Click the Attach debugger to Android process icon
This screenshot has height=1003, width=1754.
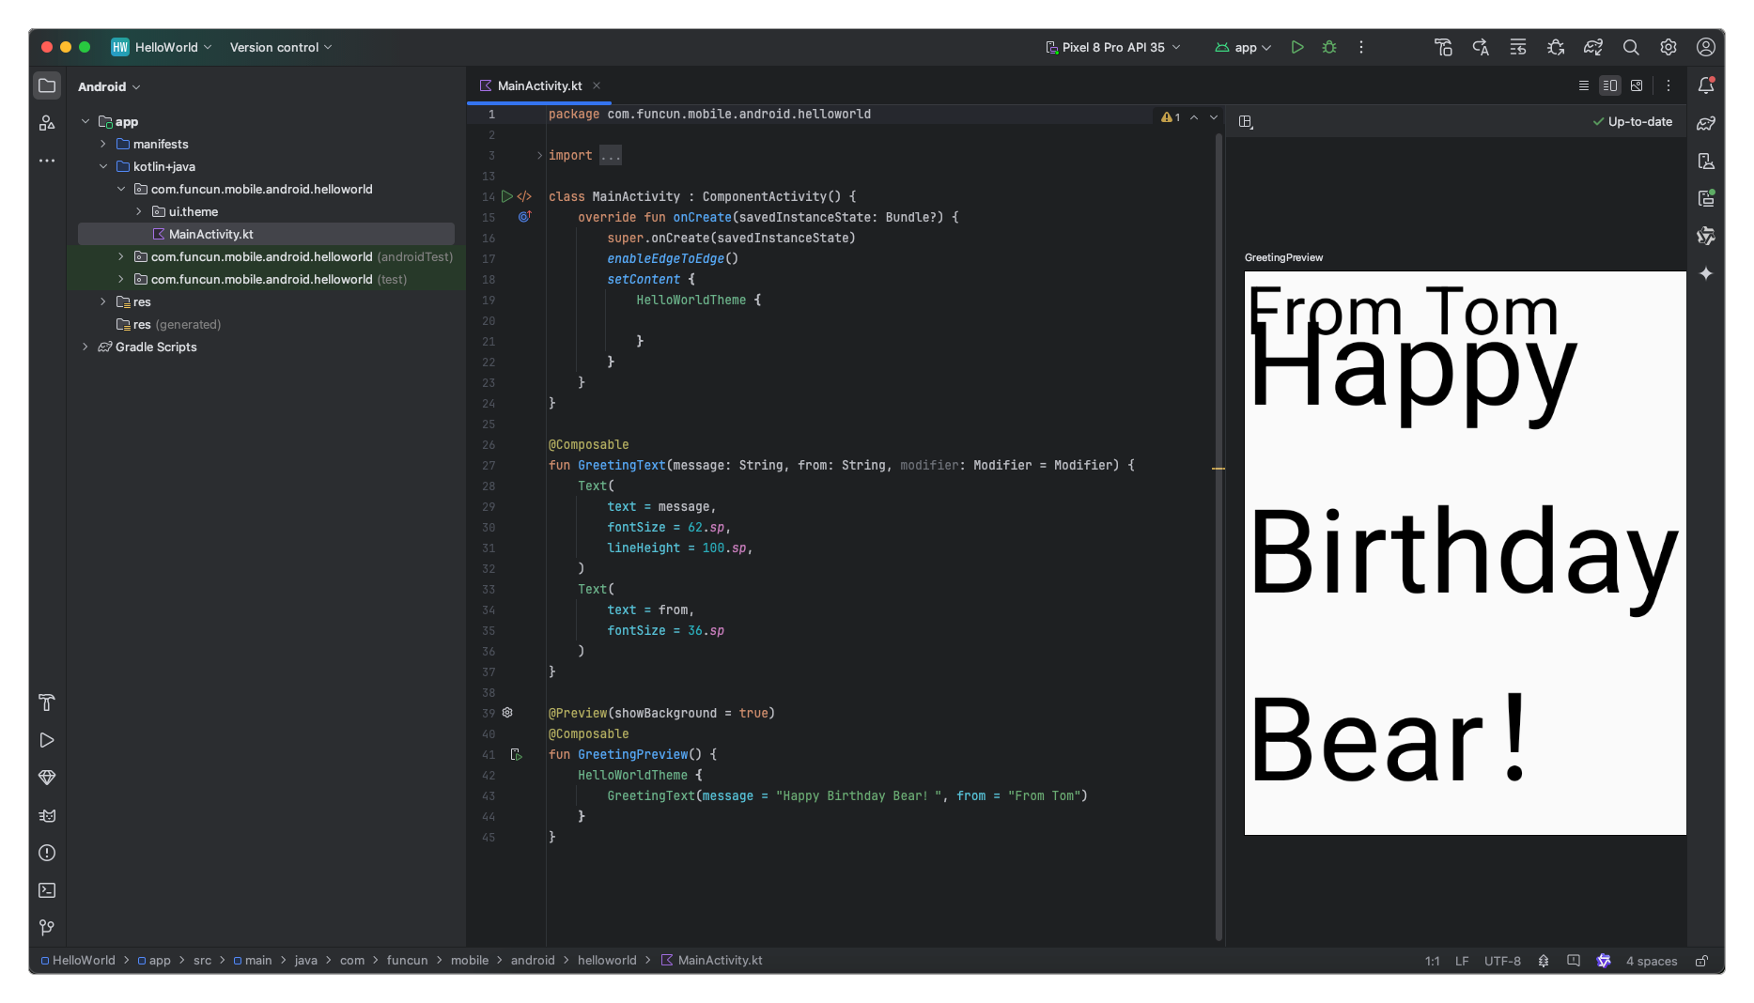click(1556, 47)
